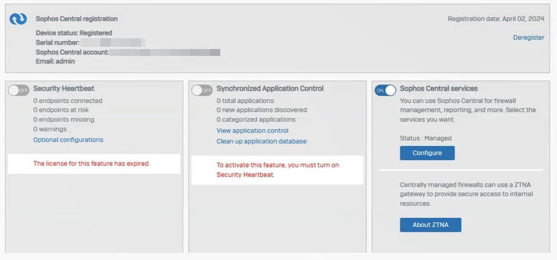
Task: Click the Email: admin line
Action: tap(55, 62)
